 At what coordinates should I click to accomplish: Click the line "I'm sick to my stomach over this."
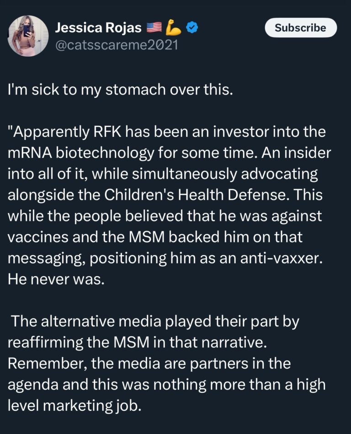tap(120, 90)
